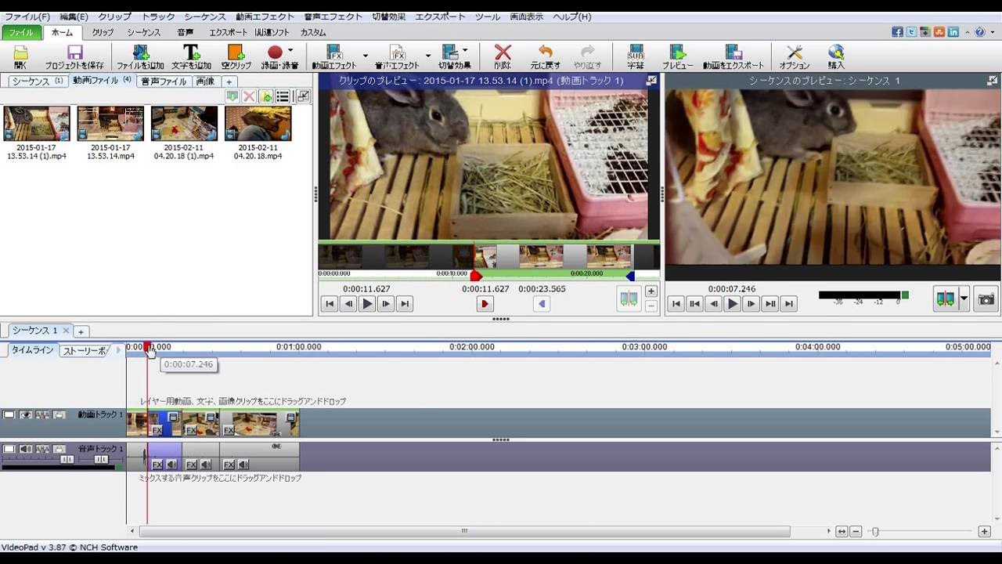This screenshot has width=1002, height=564.
Task: Open 動画エフェクト video effects
Action: tap(334, 57)
